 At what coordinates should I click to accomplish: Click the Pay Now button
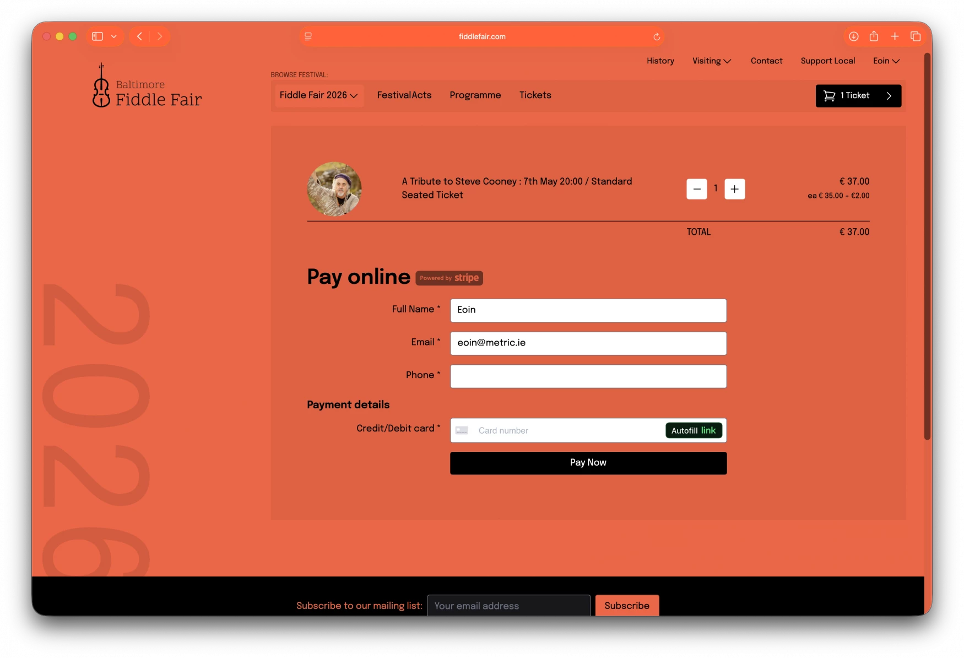point(588,463)
